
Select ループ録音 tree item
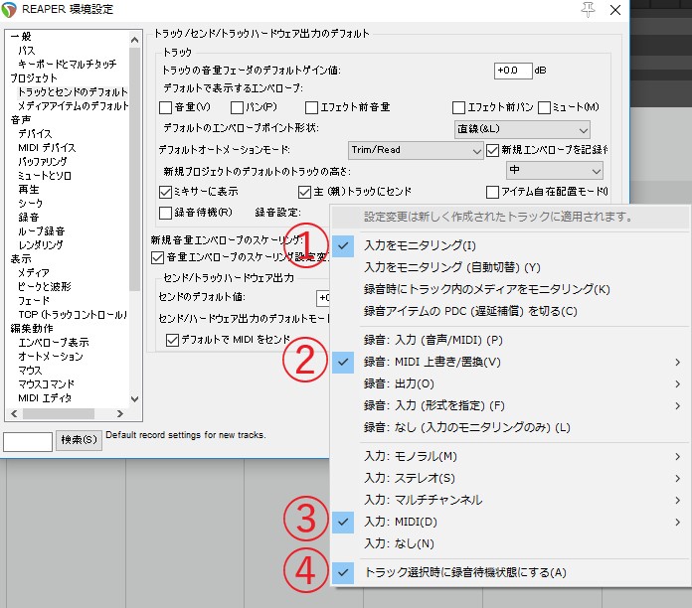42,231
